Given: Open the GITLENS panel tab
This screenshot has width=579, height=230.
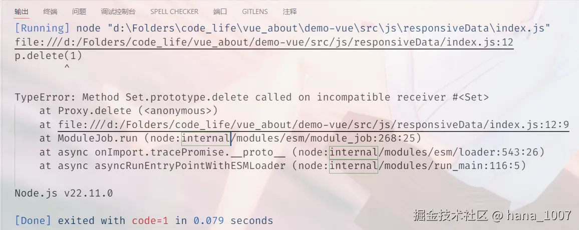Looking at the screenshot, I should coord(254,11).
